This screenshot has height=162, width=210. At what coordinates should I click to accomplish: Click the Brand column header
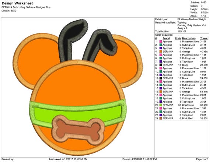(166, 38)
